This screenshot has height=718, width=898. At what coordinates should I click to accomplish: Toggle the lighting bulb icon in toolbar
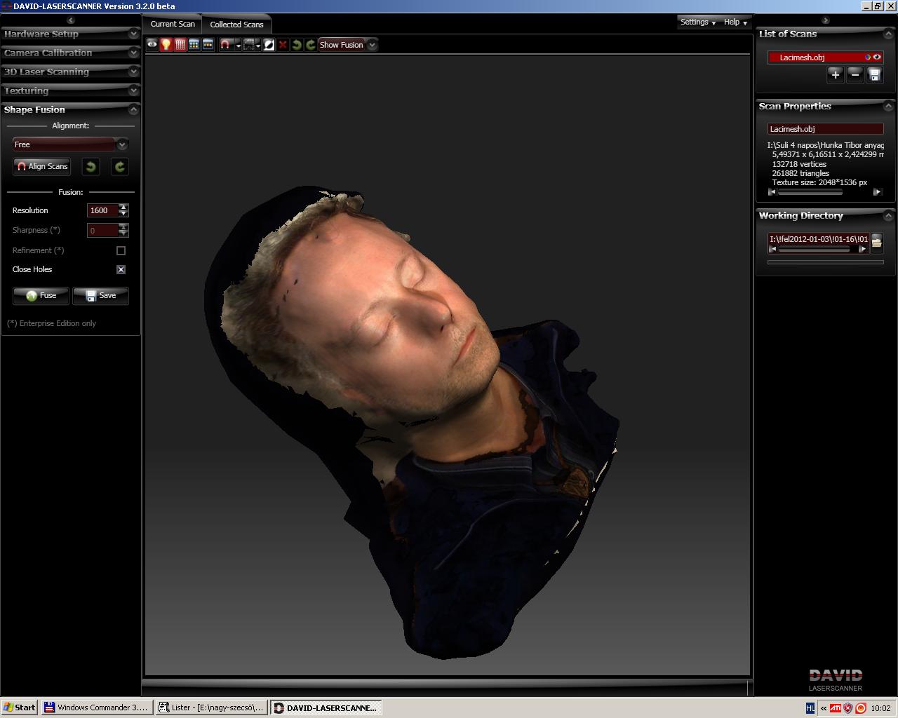pyautogui.click(x=166, y=45)
